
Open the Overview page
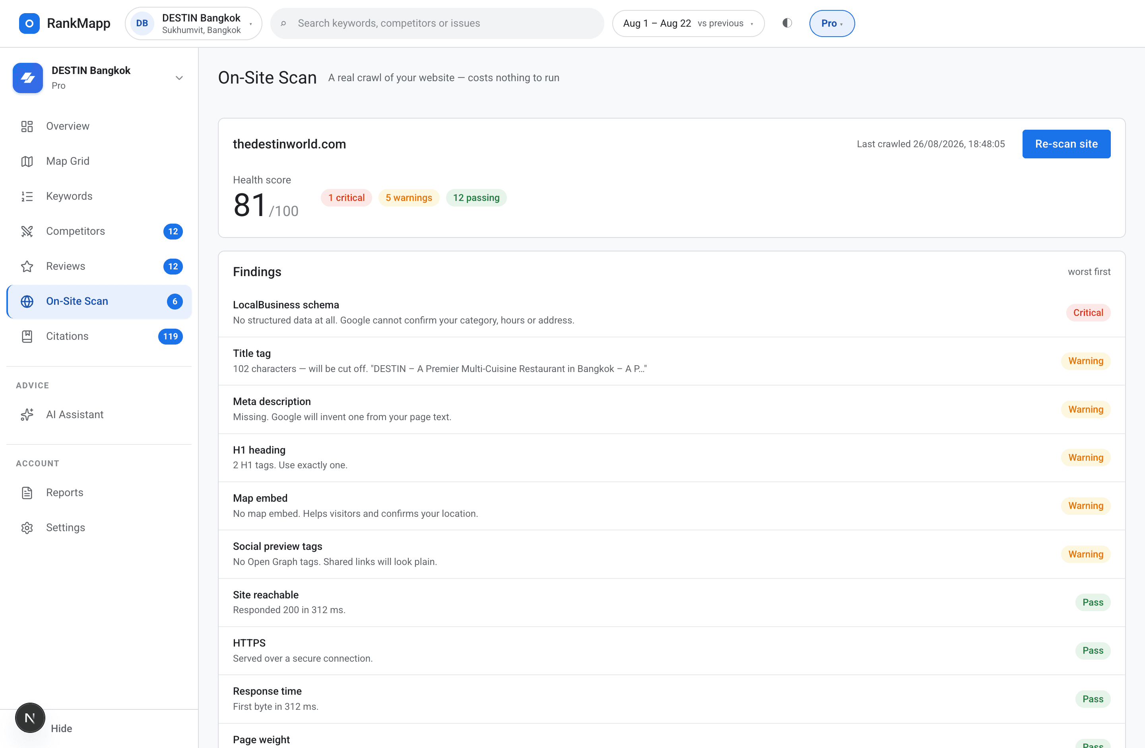tap(99, 126)
